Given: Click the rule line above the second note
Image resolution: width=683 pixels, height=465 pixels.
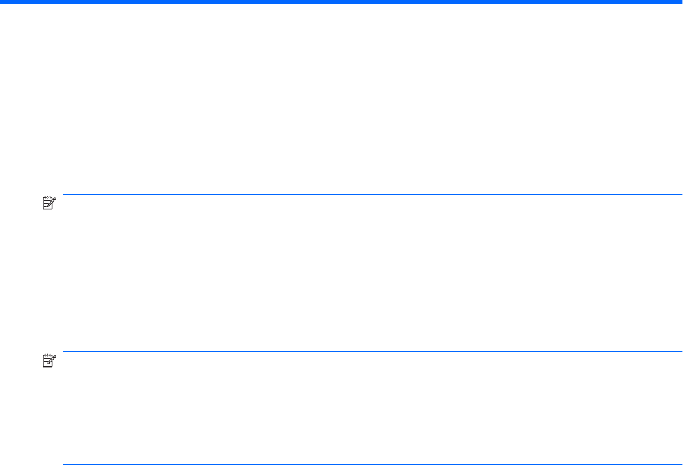Looking at the screenshot, I should click(x=372, y=353).
